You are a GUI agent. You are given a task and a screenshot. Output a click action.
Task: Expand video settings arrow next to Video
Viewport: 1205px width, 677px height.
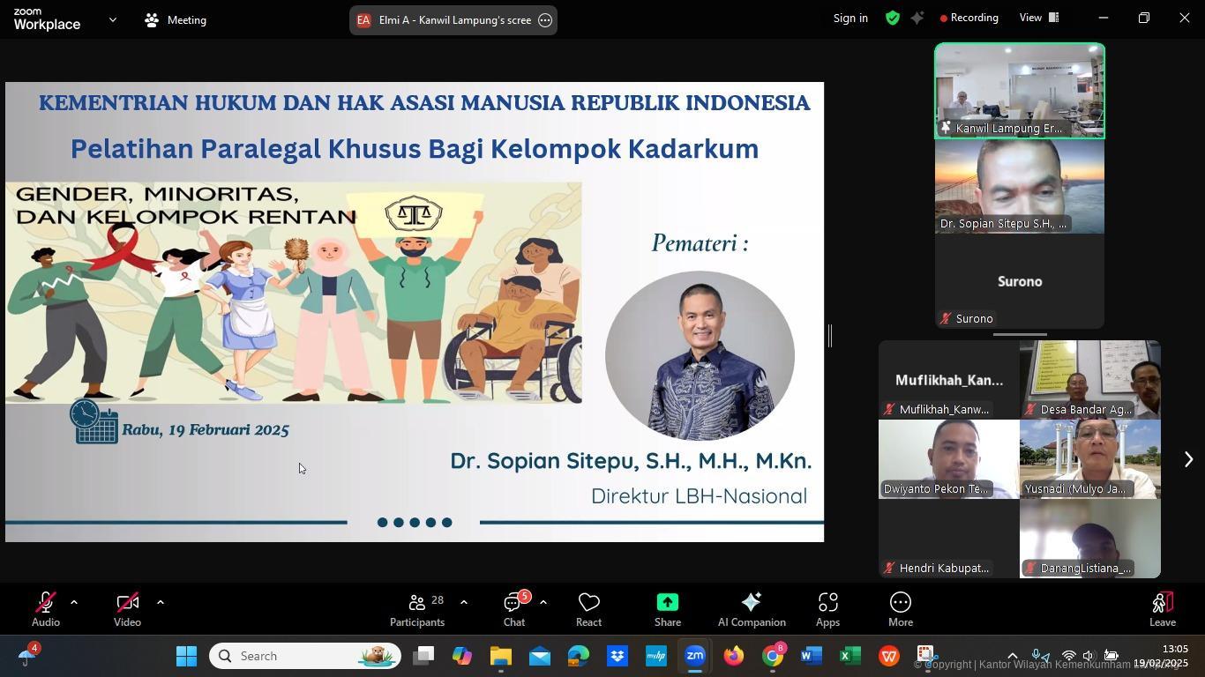point(161,603)
